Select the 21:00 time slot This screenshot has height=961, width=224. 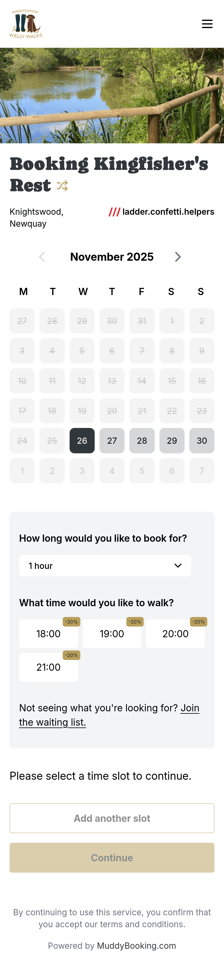tap(48, 667)
